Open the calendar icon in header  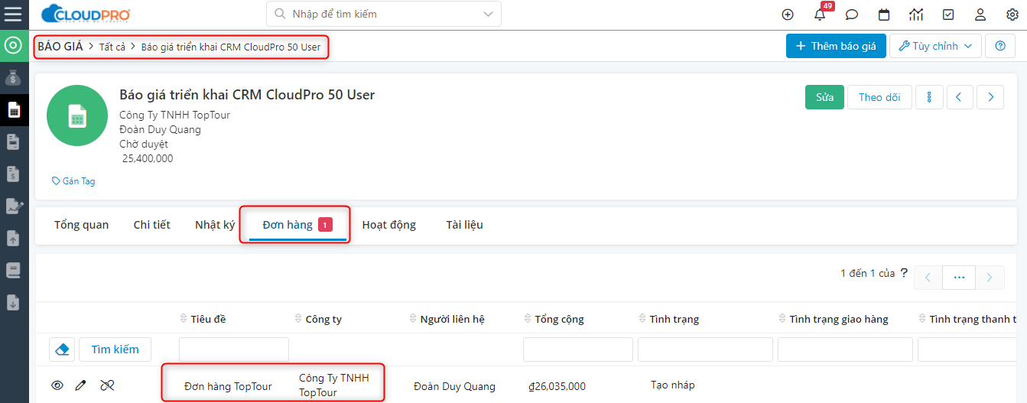click(x=884, y=14)
